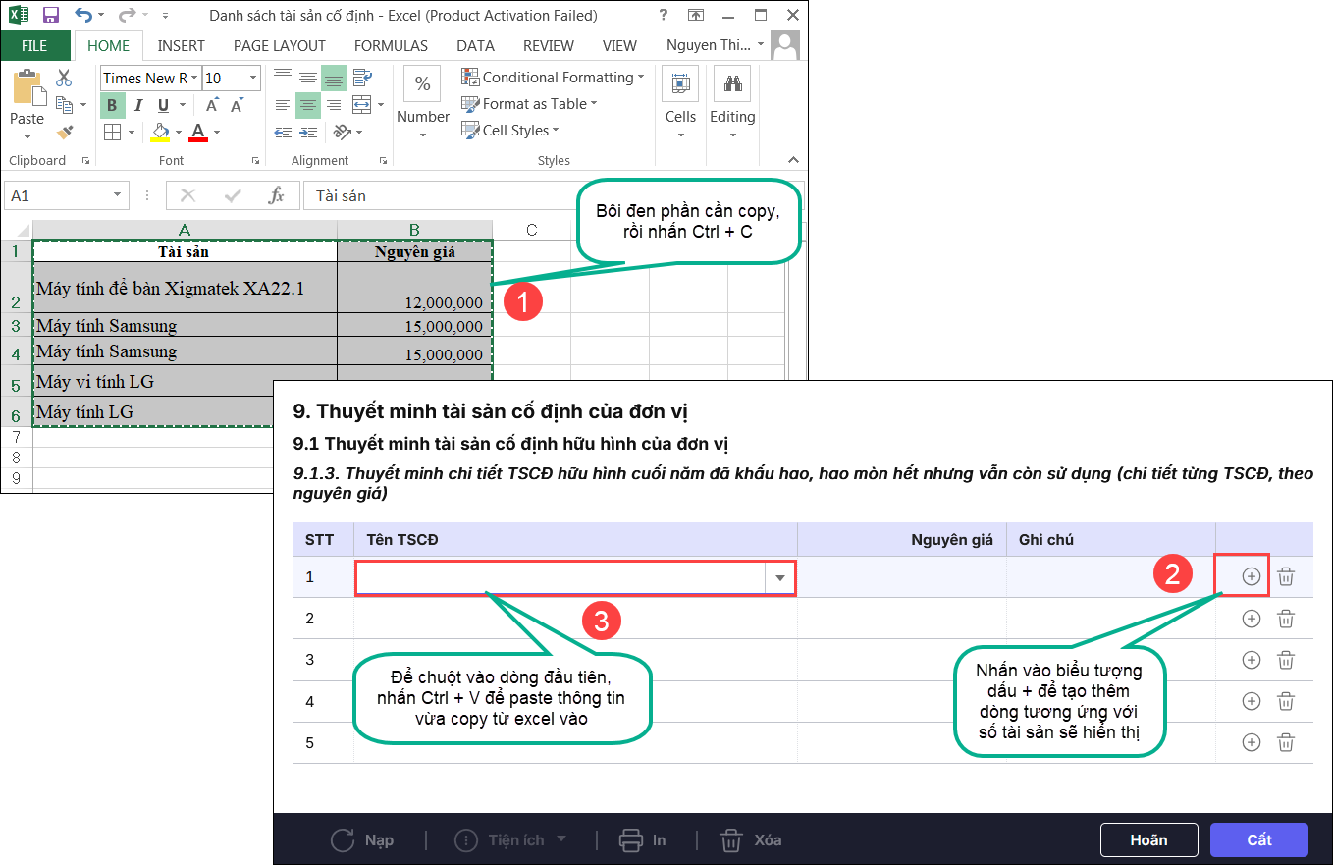The image size is (1333, 865).
Task: Click the add-row plus icon in row 1
Action: click(x=1251, y=576)
